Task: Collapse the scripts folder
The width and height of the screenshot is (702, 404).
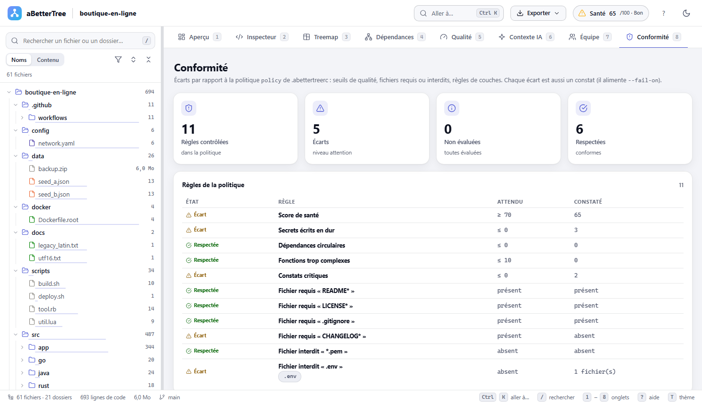Action: pos(16,271)
